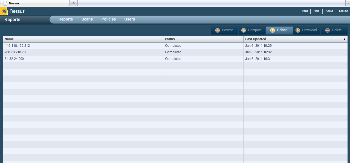The width and height of the screenshot is (350, 163).
Task: Open the 208.73.210.76 scan report
Action: point(82,52)
